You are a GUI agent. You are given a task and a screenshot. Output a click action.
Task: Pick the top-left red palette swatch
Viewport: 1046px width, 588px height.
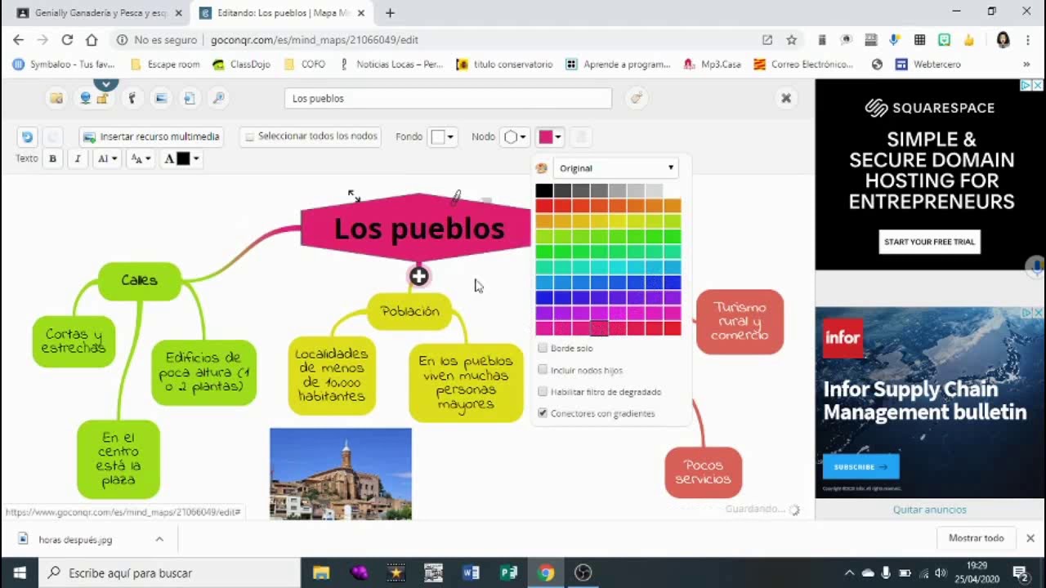pyautogui.click(x=543, y=206)
